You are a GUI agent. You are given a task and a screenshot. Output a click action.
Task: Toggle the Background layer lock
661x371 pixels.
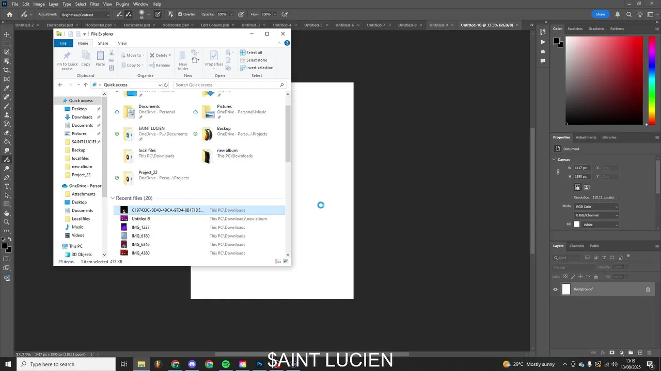(x=648, y=290)
